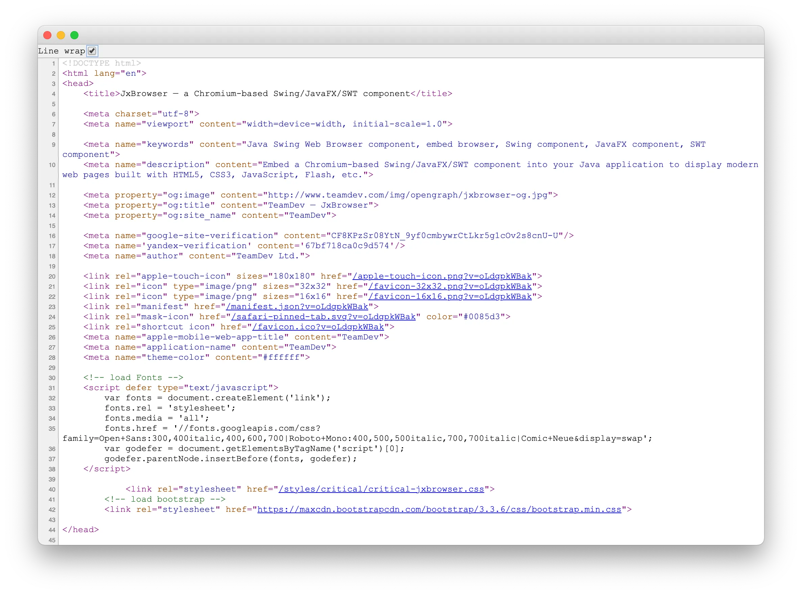Click line number 35 in the gutter
The width and height of the screenshot is (802, 595).
[52, 429]
